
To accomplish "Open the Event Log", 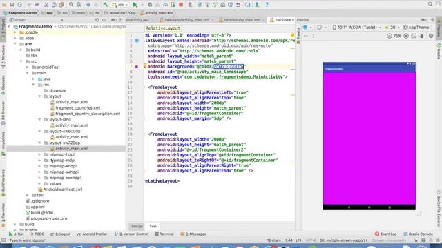I will point(386,234).
